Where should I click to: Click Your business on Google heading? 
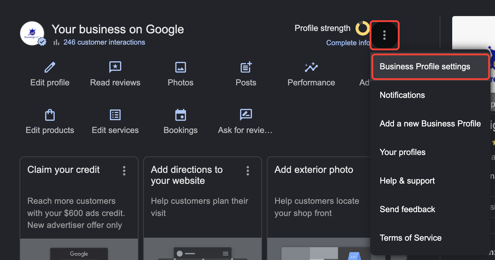[118, 29]
